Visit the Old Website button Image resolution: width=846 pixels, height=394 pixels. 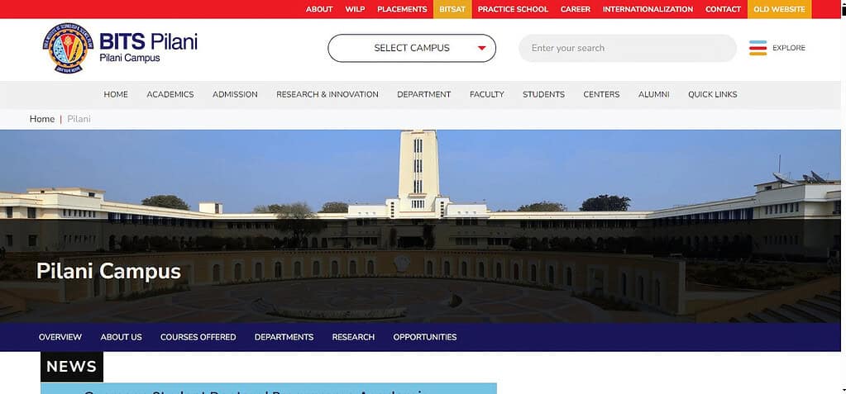[x=779, y=9]
